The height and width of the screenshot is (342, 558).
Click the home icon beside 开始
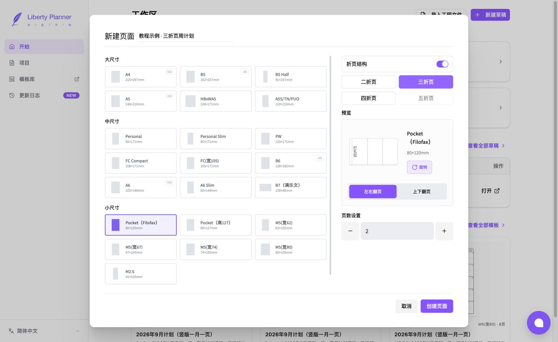point(12,47)
